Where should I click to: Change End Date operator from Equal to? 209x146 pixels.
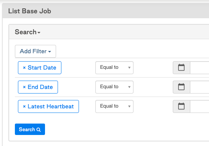pos(114,87)
